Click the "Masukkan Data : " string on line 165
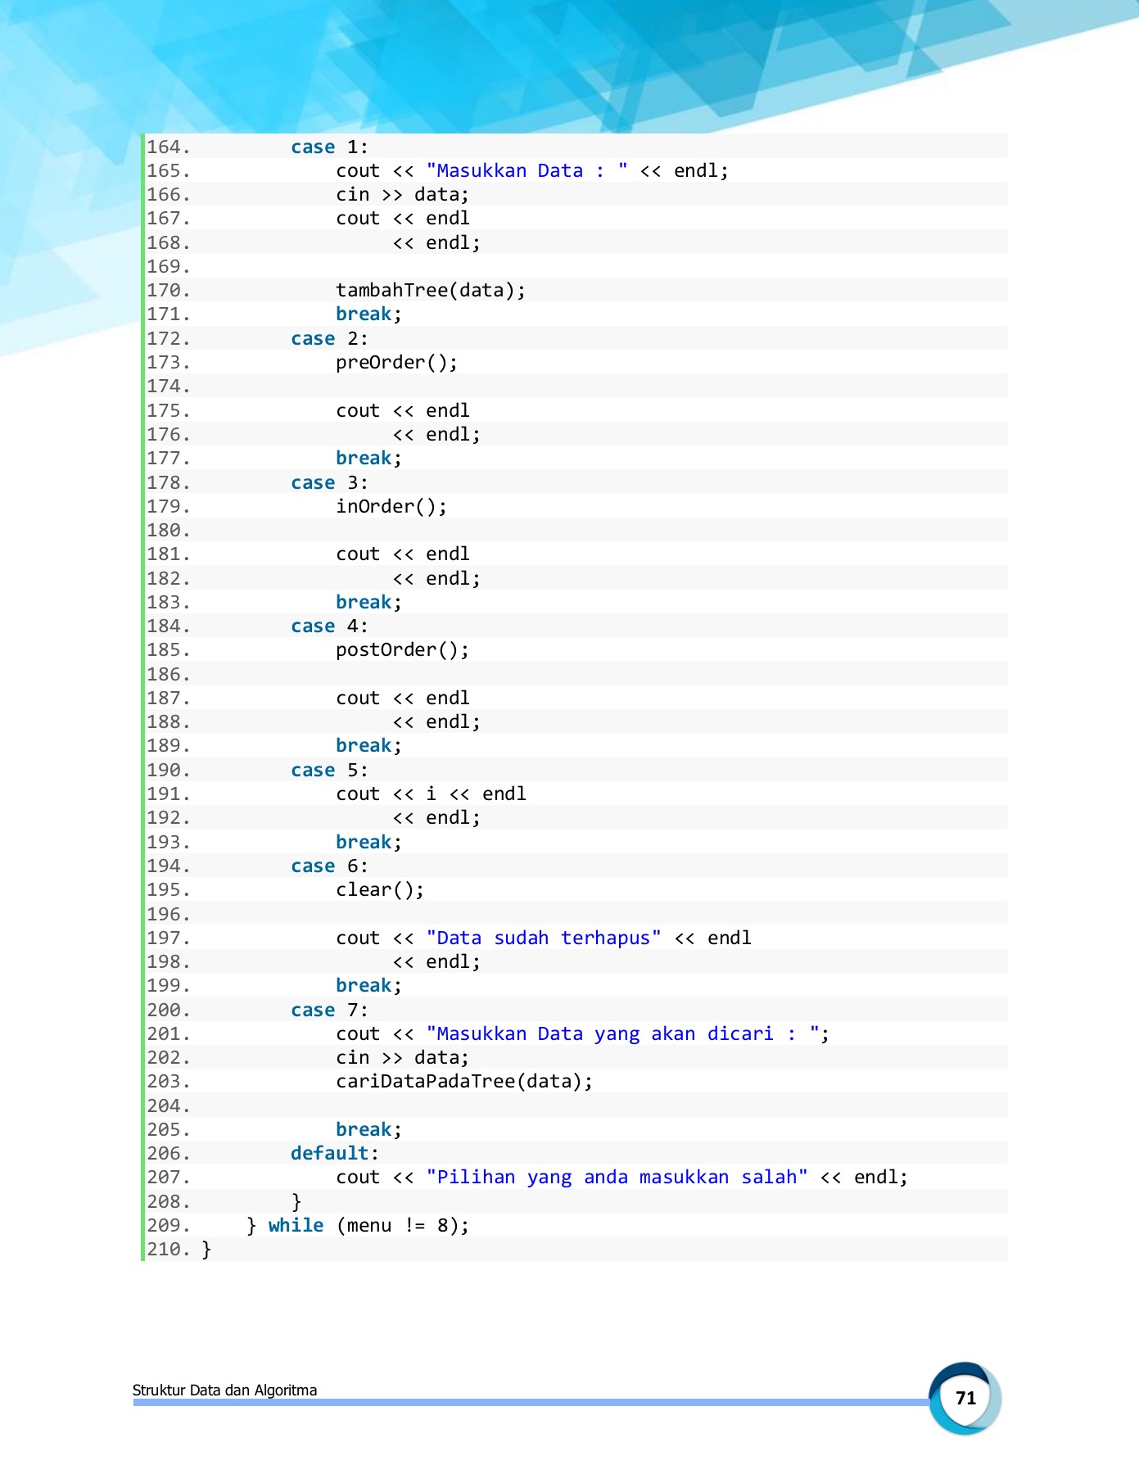 click(x=527, y=171)
